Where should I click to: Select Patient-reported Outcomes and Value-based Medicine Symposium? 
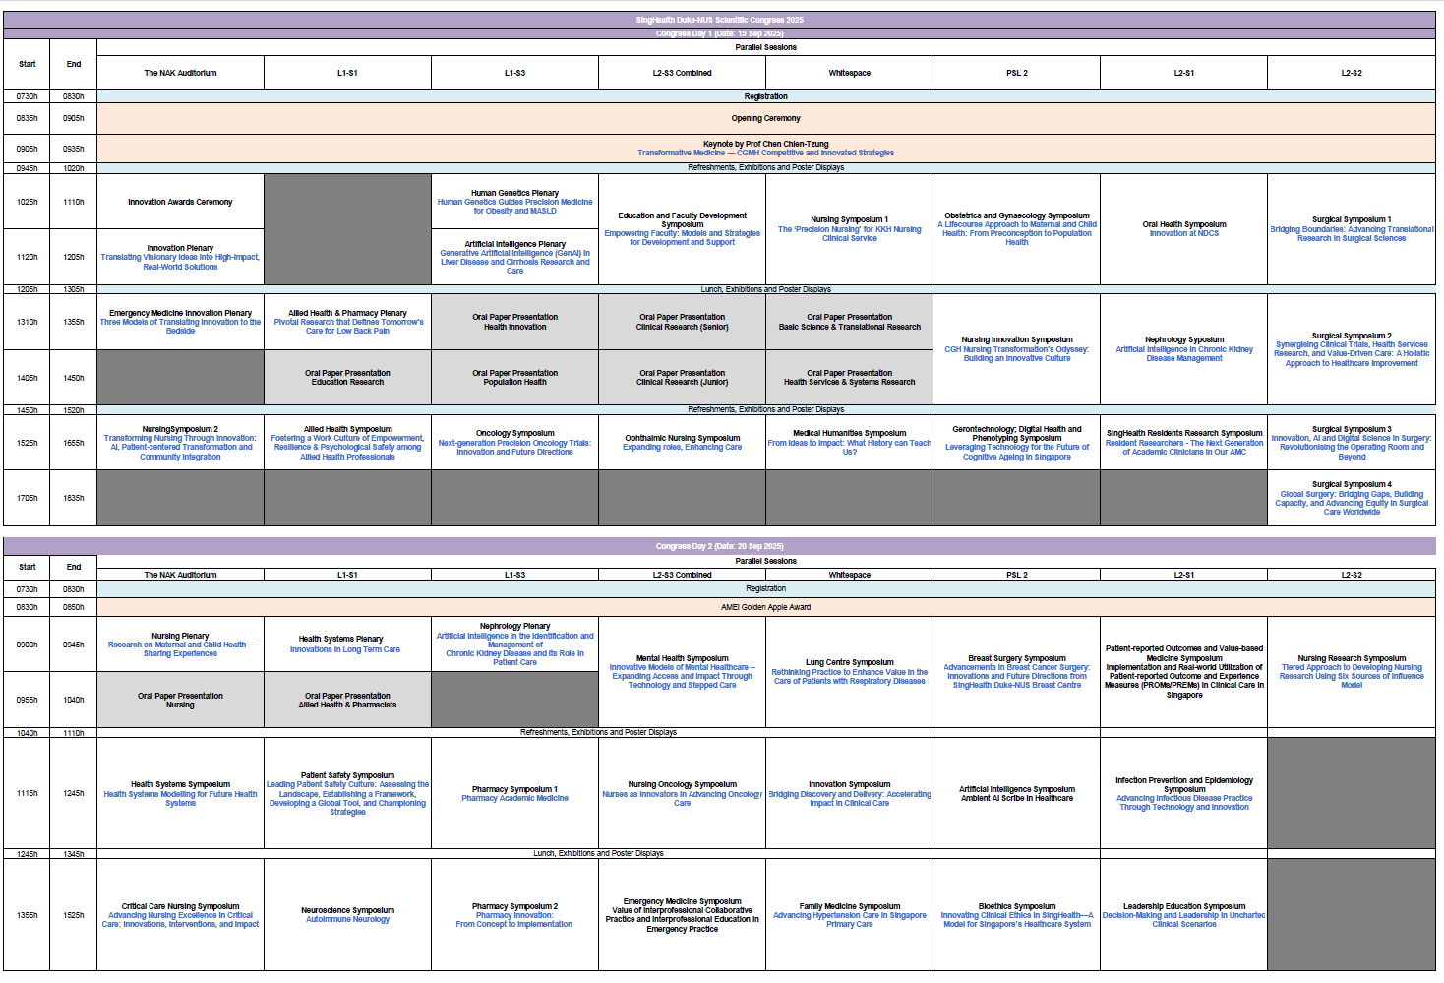click(1183, 672)
